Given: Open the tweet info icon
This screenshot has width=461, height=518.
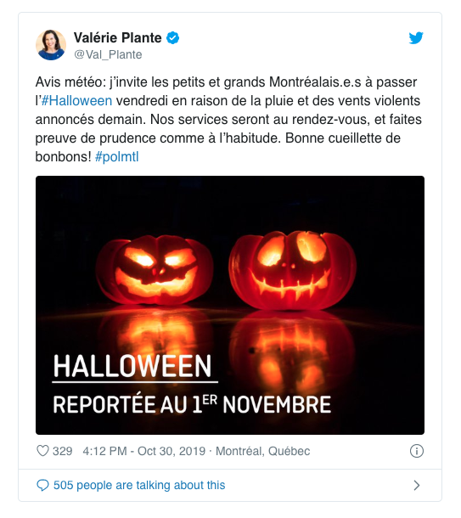Looking at the screenshot, I should click(x=416, y=451).
